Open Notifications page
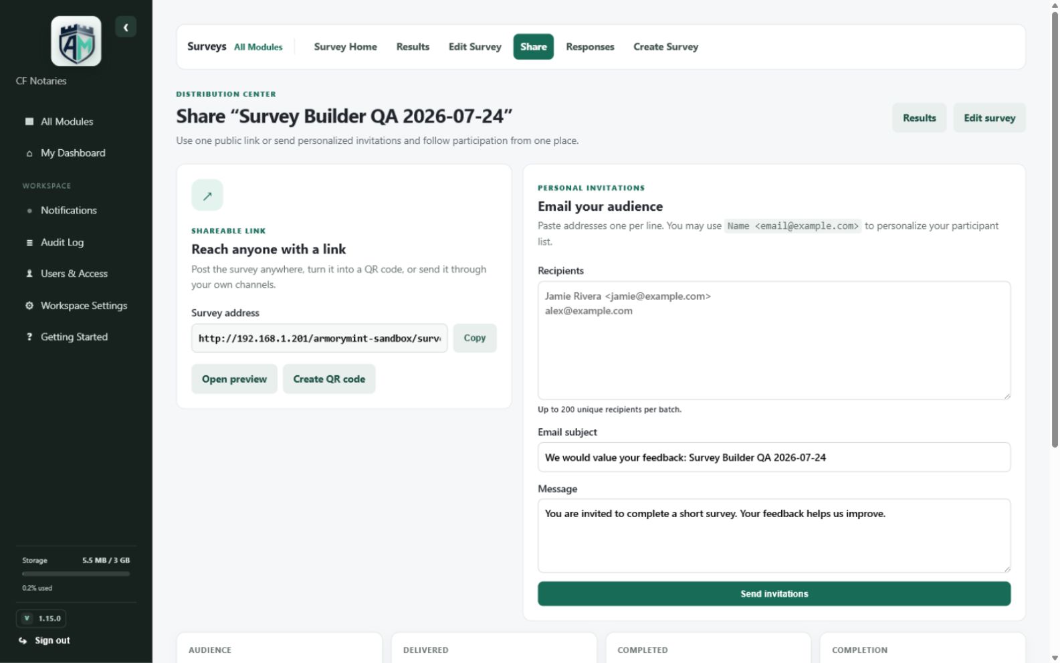This screenshot has width=1060, height=663. (x=68, y=211)
